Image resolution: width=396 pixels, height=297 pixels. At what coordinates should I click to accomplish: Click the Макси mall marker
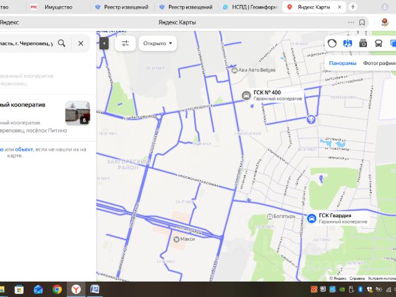176,239
